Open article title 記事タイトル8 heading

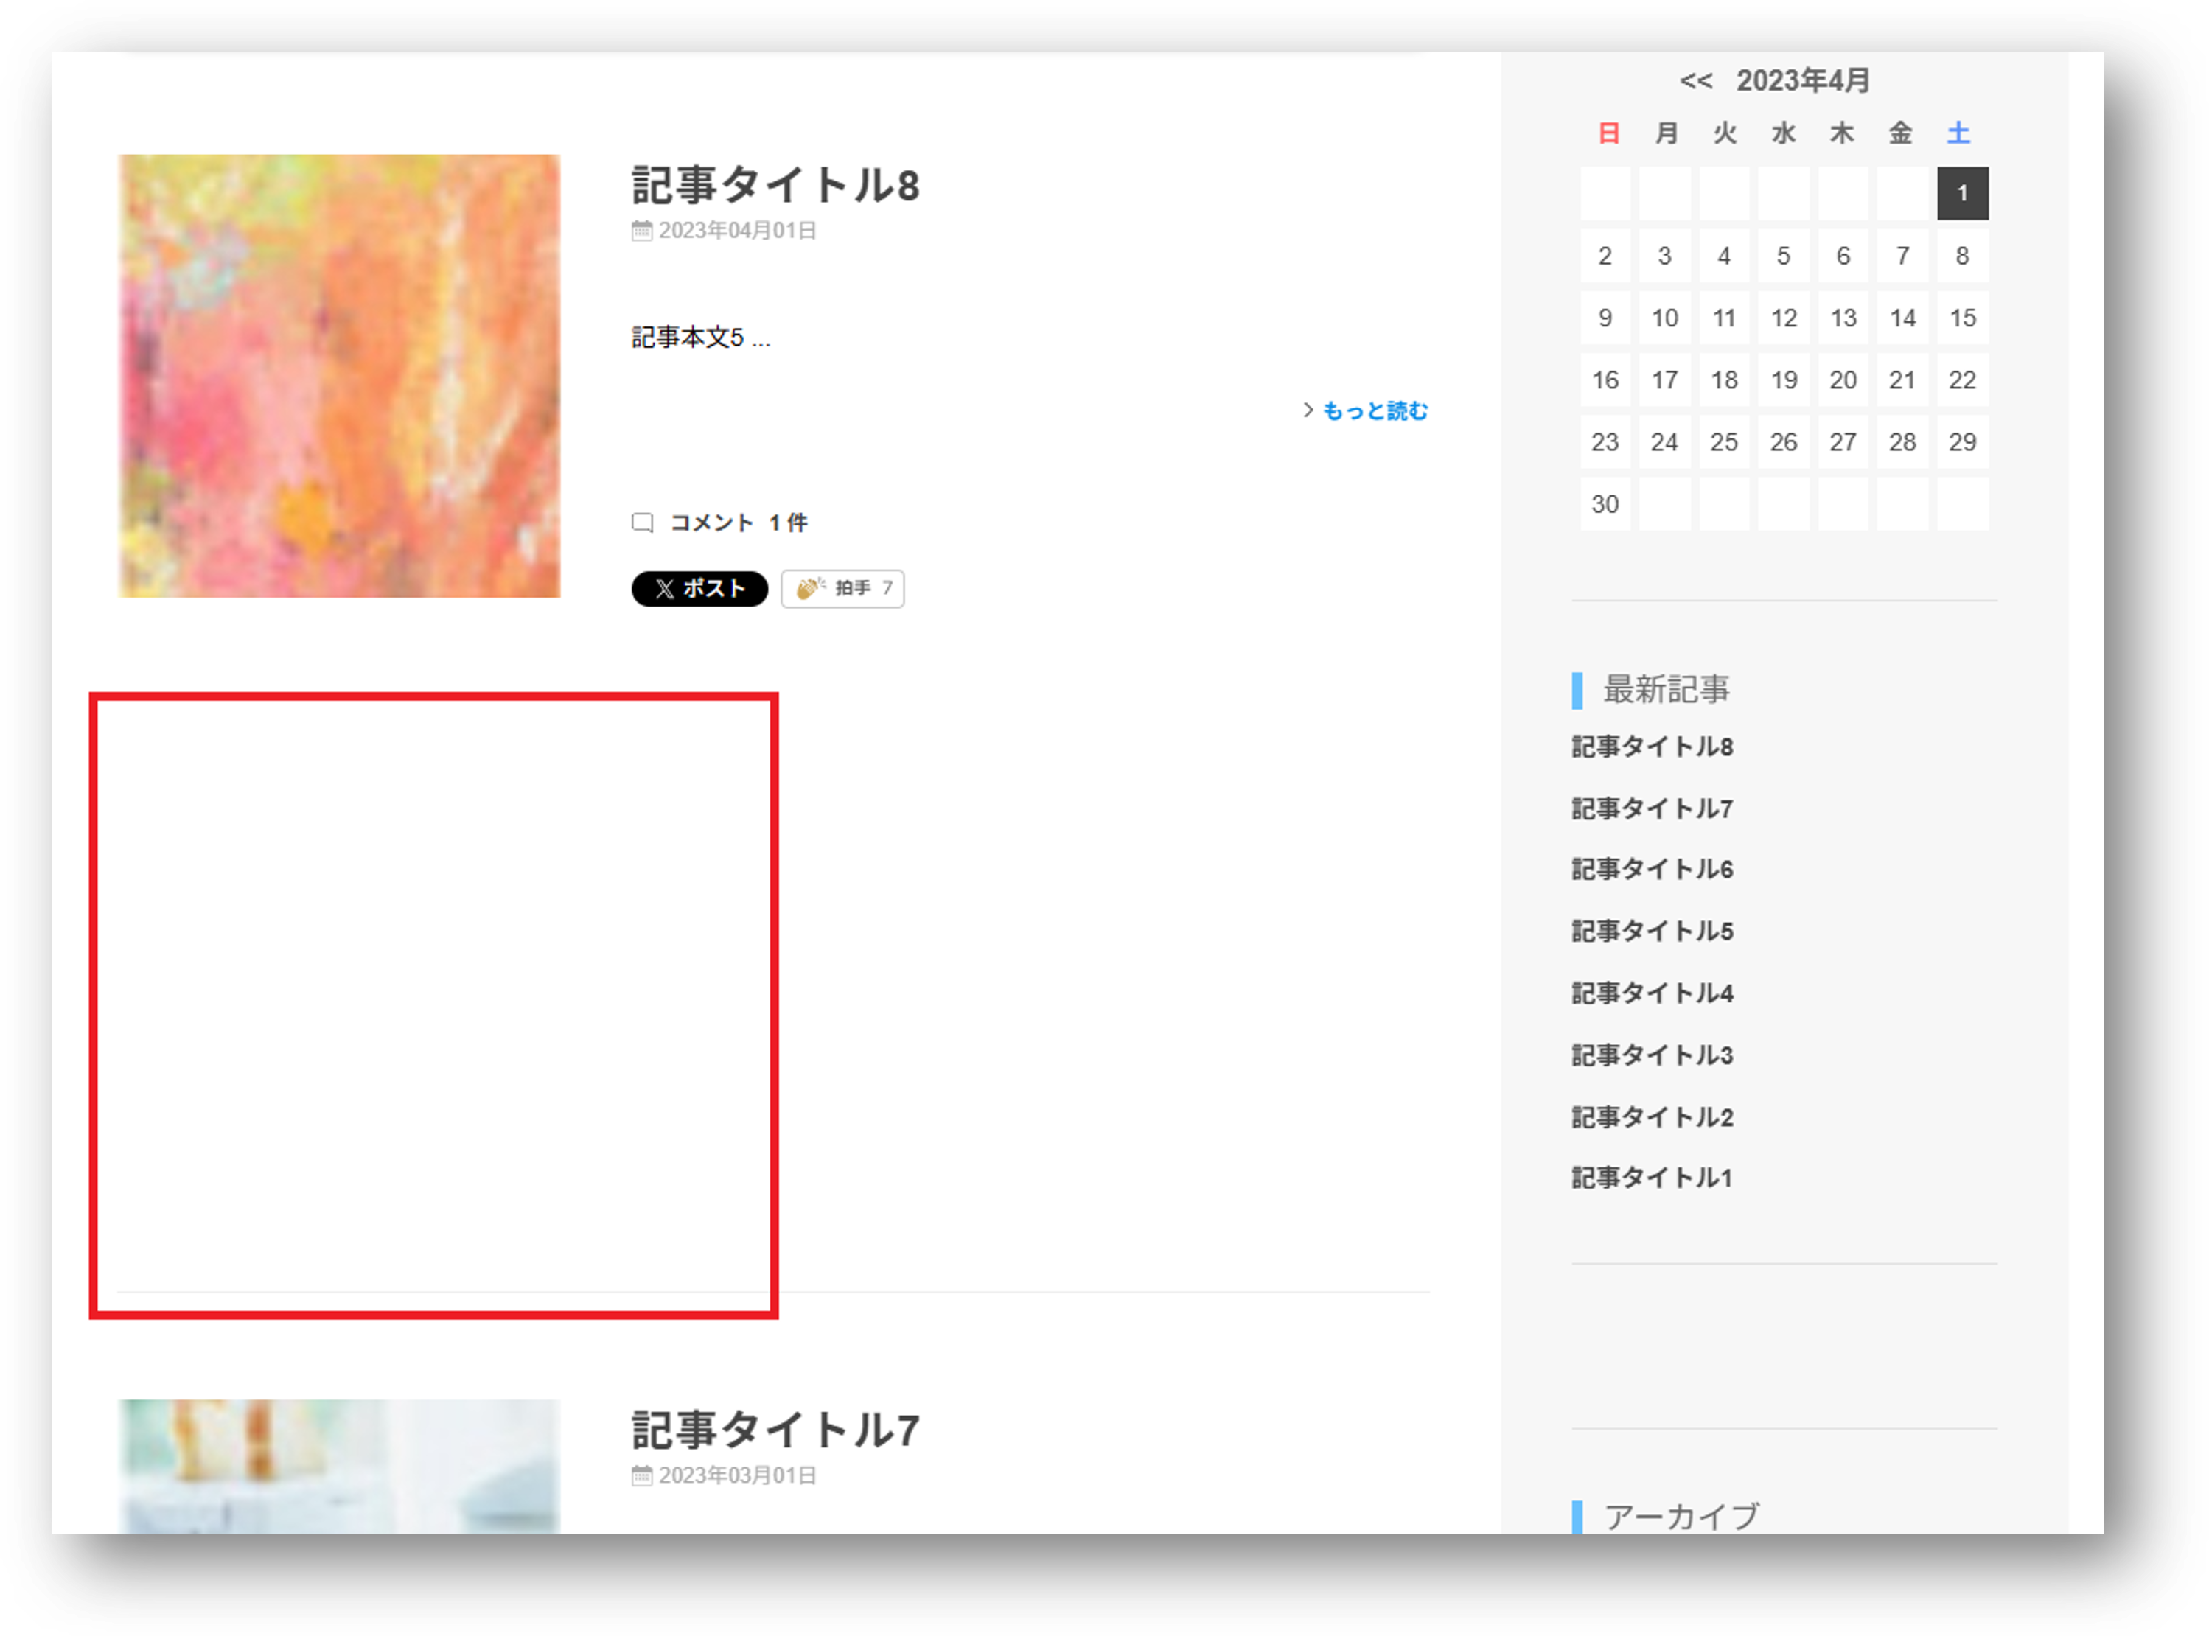click(775, 186)
